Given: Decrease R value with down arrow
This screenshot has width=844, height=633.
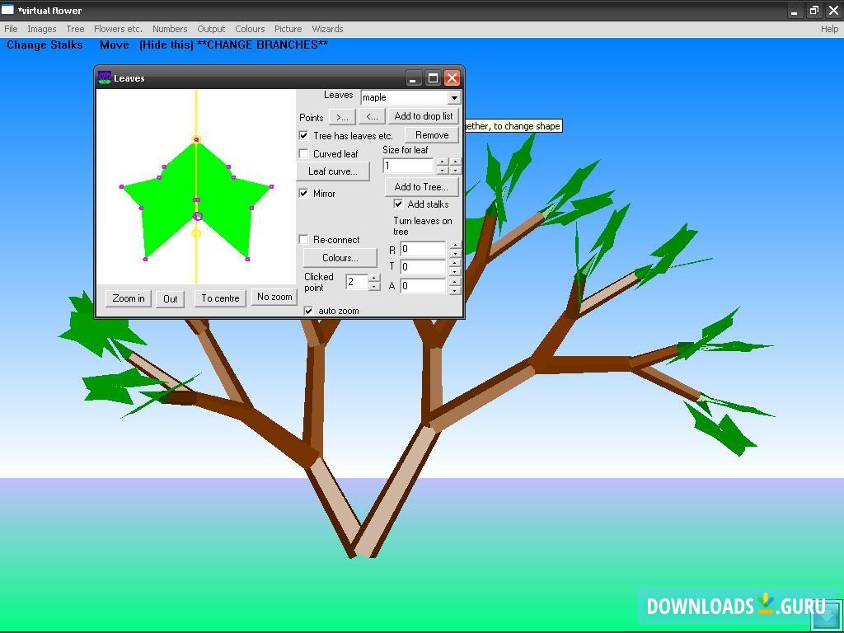Looking at the screenshot, I should tap(455, 253).
